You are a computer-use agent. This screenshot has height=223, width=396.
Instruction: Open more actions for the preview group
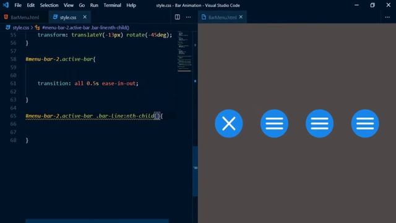tap(387, 17)
